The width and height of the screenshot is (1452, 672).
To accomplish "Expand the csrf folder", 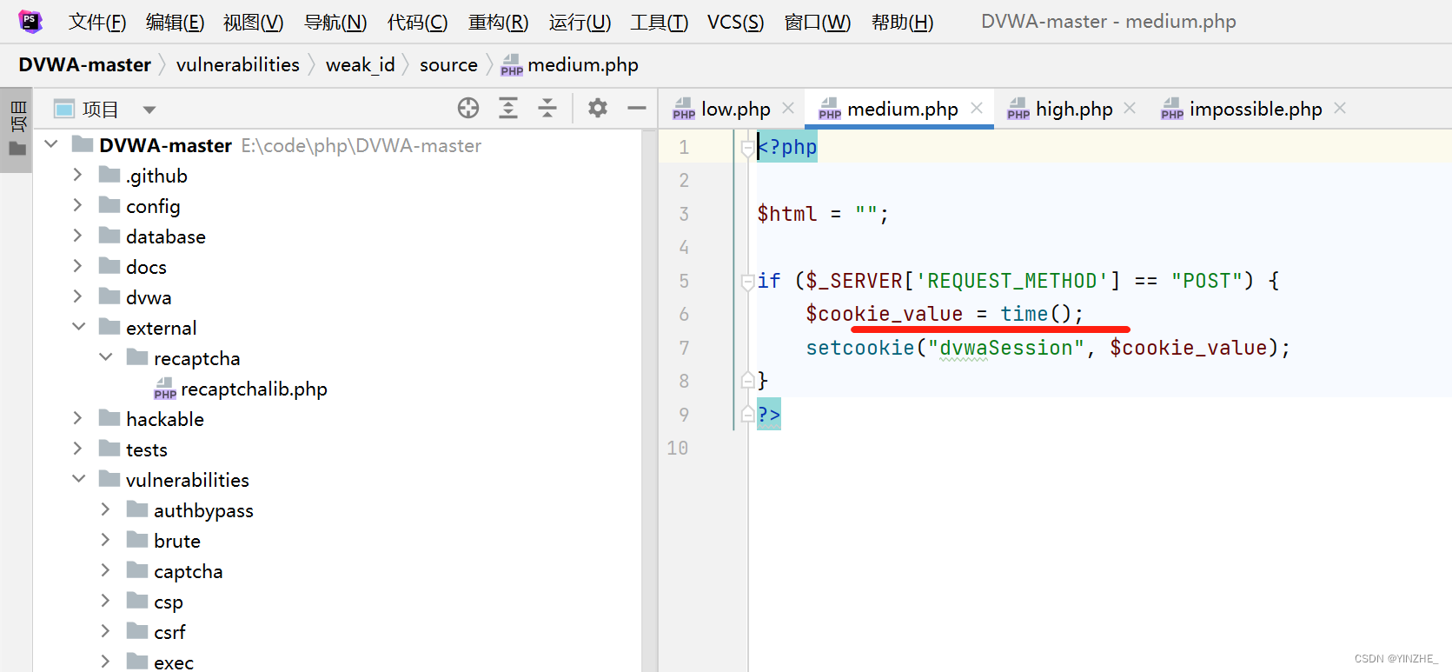I will pos(105,631).
